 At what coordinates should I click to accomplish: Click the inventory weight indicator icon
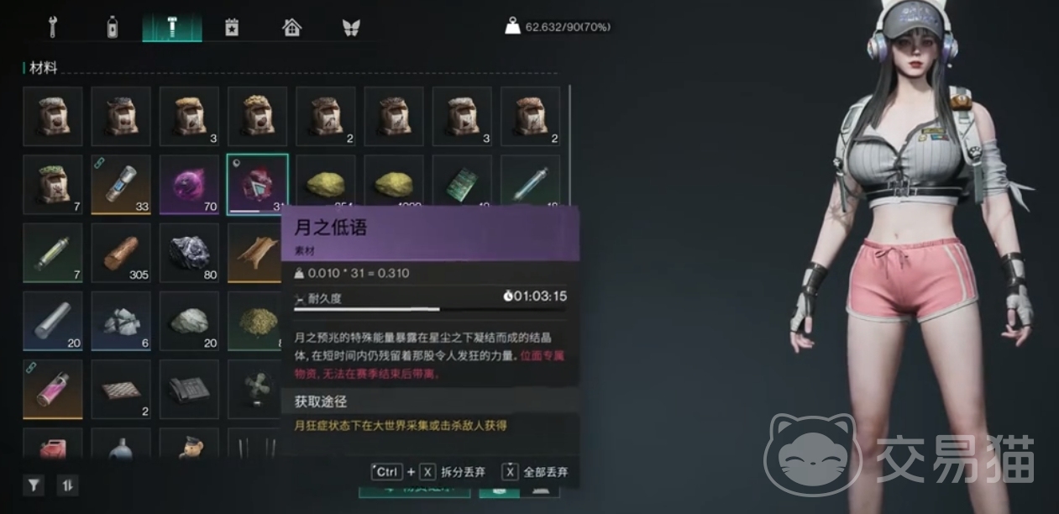point(512,27)
